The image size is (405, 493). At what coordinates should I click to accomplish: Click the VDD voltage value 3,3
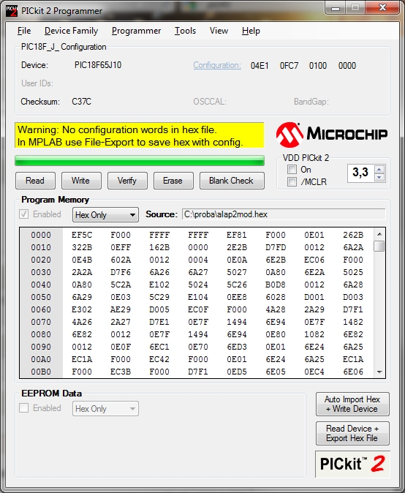(360, 173)
